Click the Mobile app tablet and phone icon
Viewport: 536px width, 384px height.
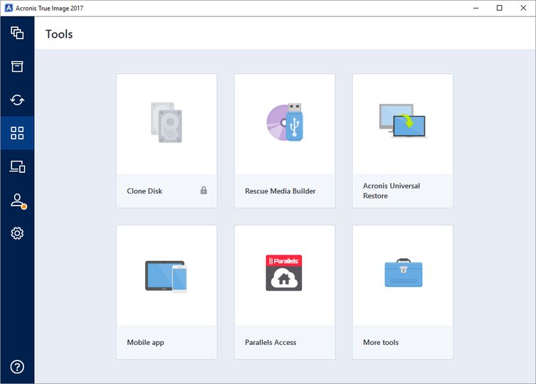166,277
